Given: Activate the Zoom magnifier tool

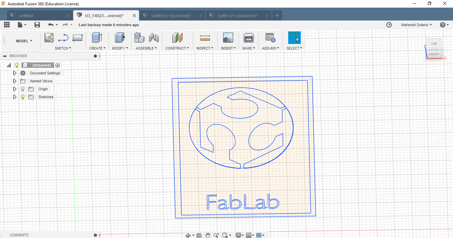Looking at the screenshot, I should (216, 235).
